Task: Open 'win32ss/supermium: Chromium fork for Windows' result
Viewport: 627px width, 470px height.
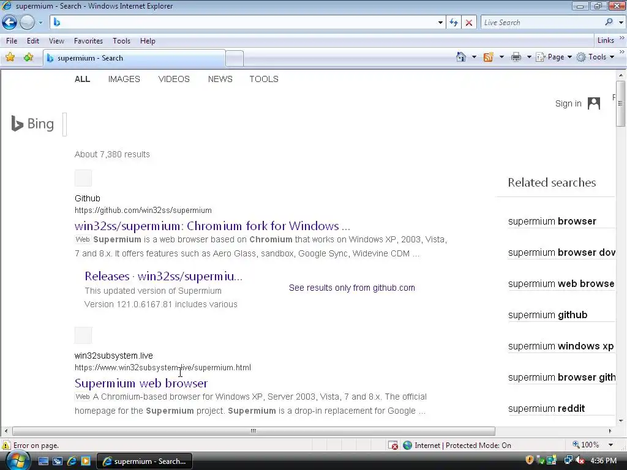Action: tap(212, 226)
